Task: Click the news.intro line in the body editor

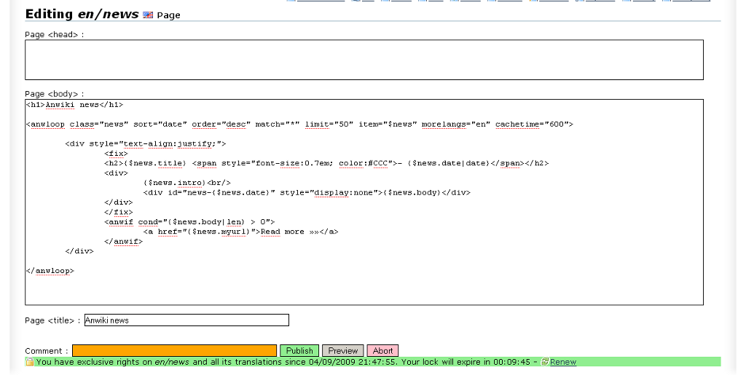Action: click(187, 183)
